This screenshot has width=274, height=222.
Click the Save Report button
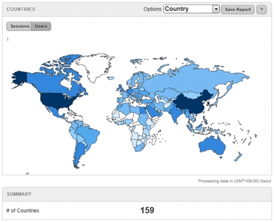(x=237, y=10)
